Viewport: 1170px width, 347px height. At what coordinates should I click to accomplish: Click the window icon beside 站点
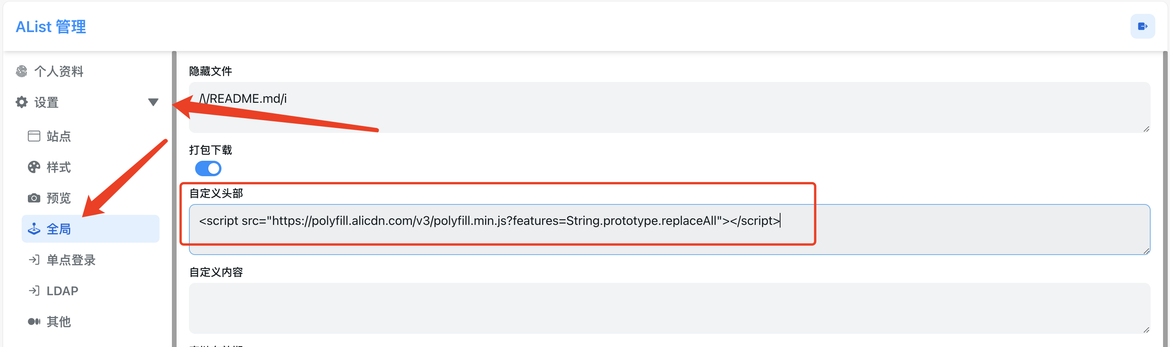coord(34,136)
